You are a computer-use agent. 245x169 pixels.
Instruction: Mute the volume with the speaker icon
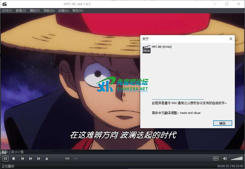click(x=225, y=159)
